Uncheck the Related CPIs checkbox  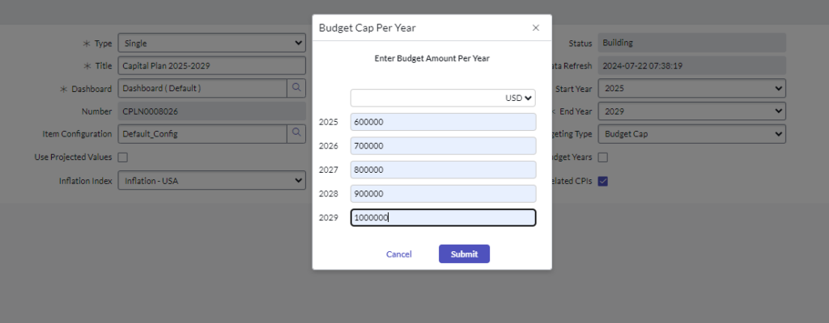(602, 181)
